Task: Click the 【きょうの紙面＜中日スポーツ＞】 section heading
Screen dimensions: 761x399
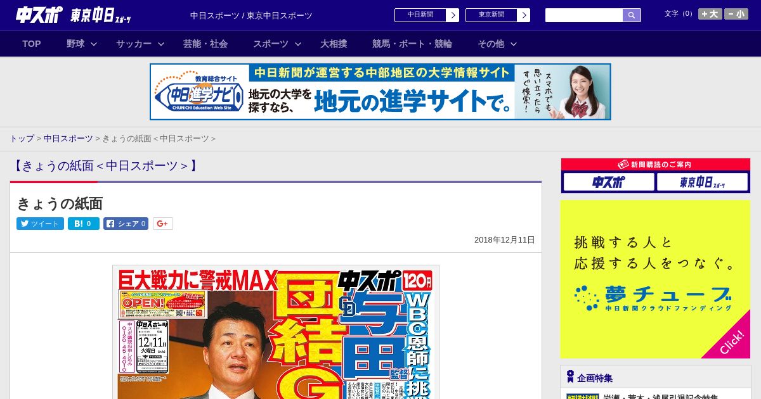Action: click(x=106, y=166)
